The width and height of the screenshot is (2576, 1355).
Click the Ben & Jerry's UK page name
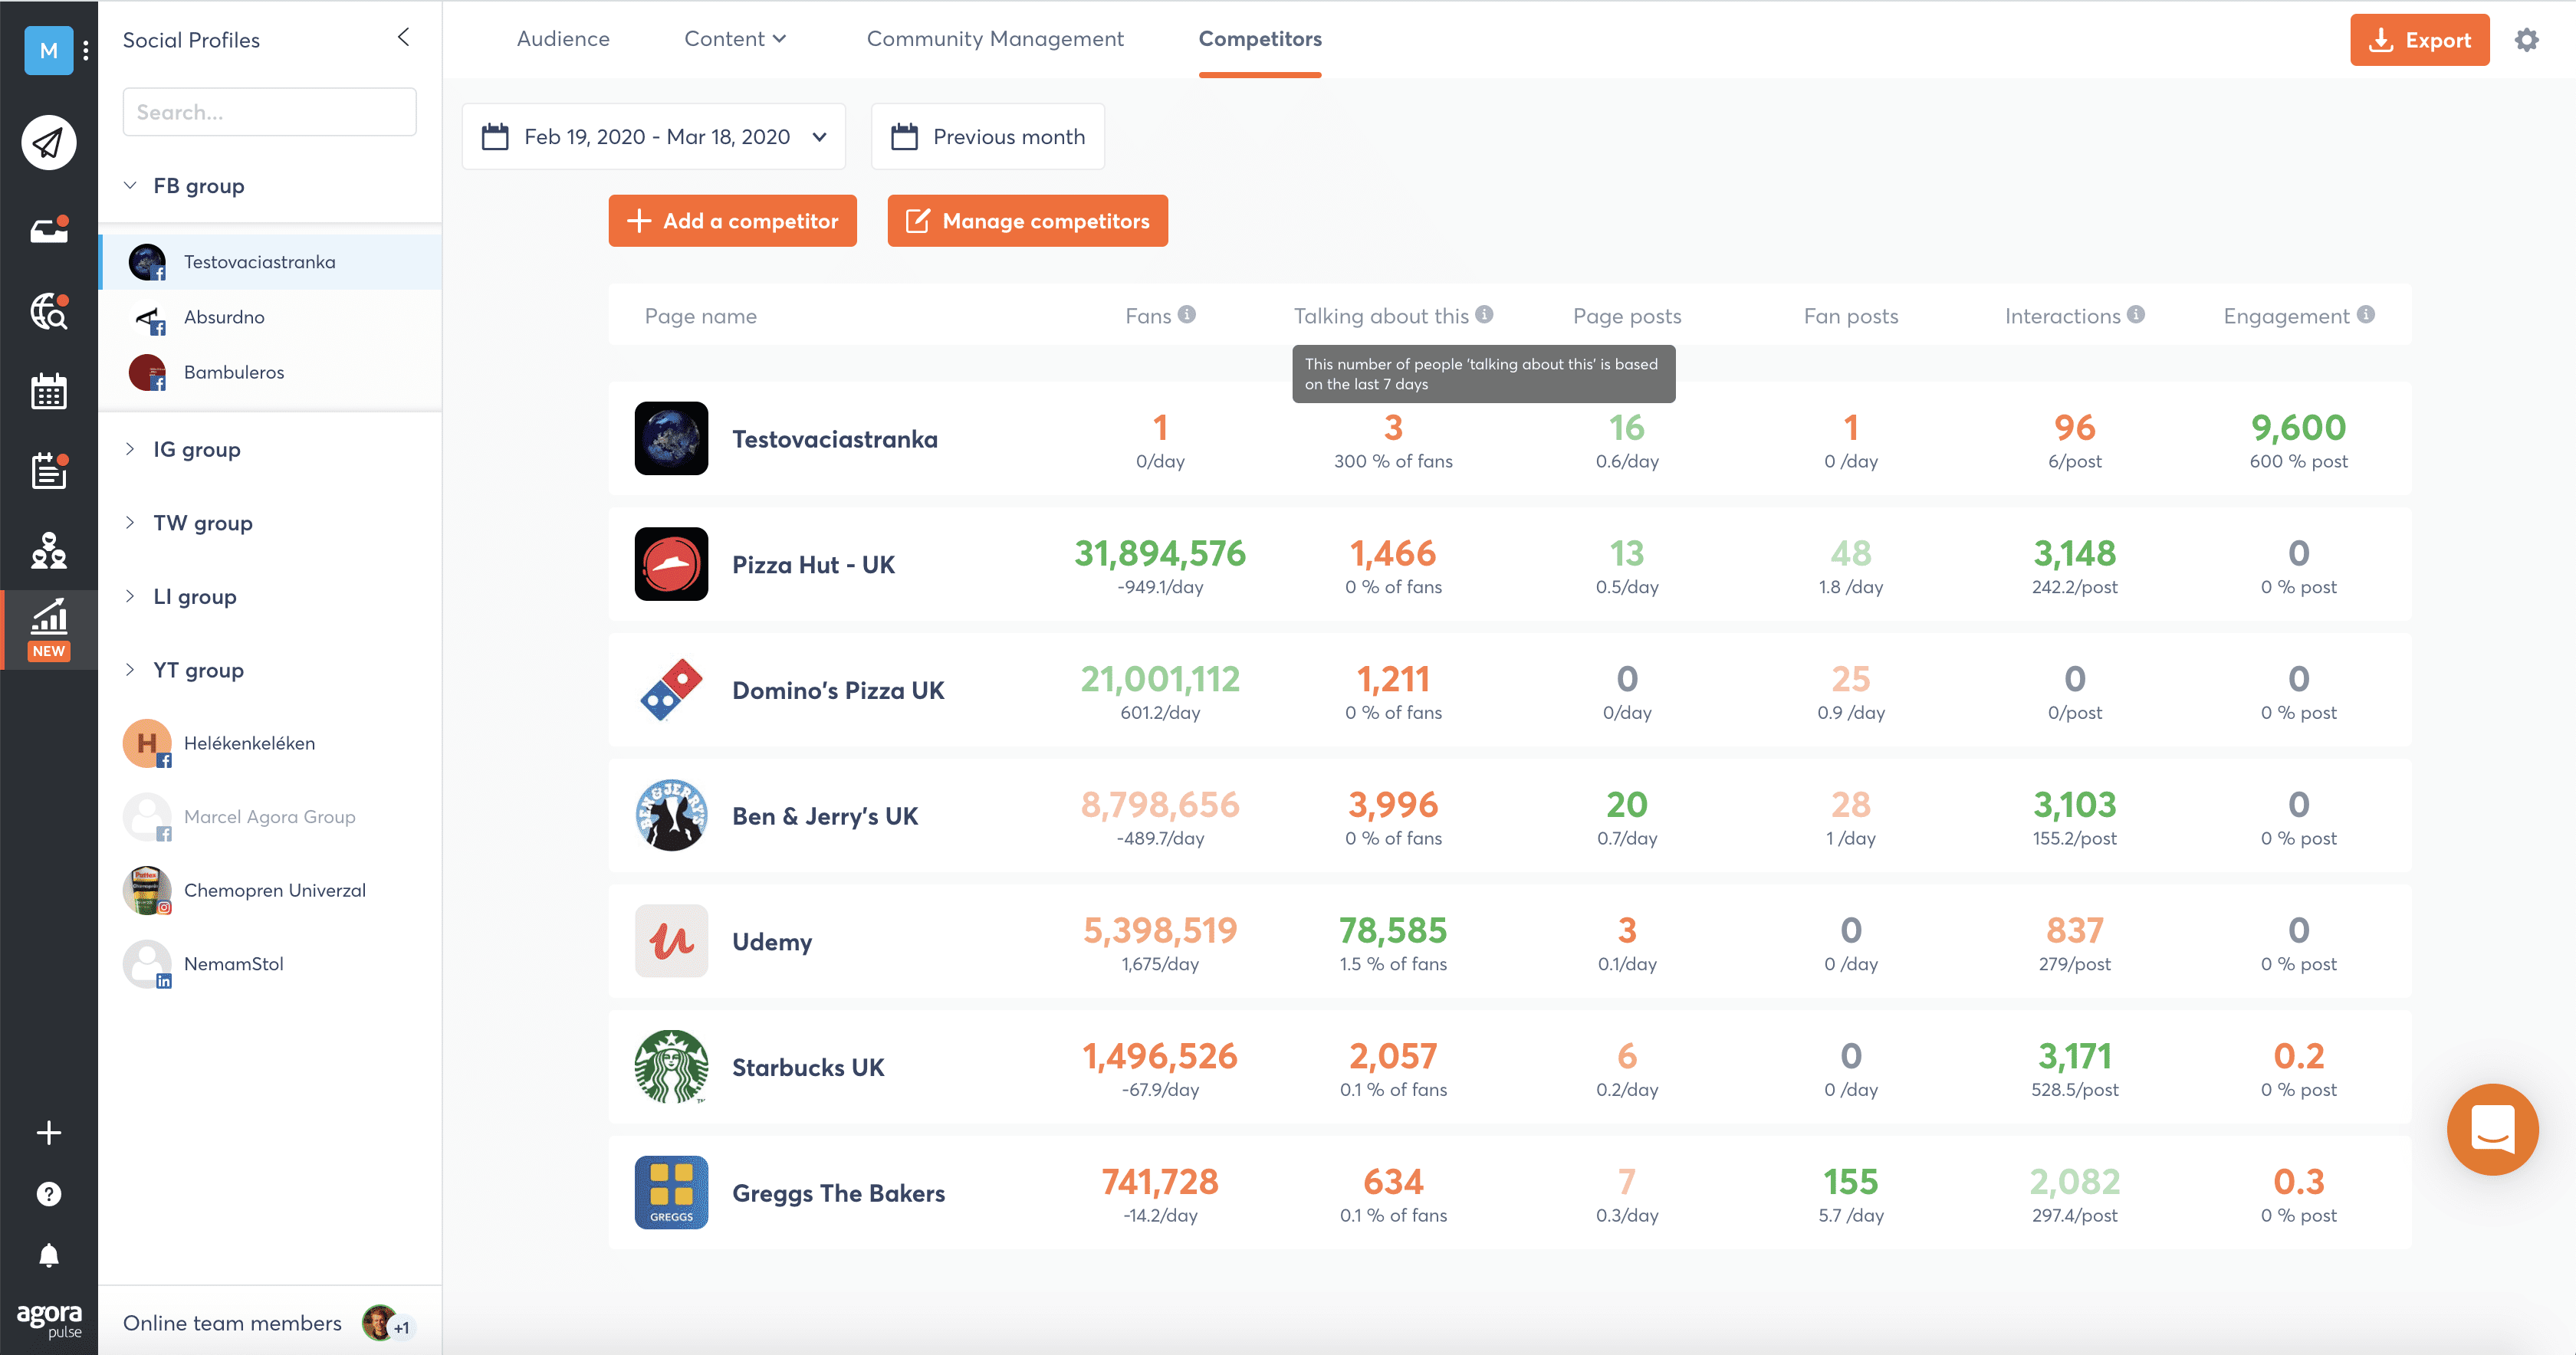[825, 816]
